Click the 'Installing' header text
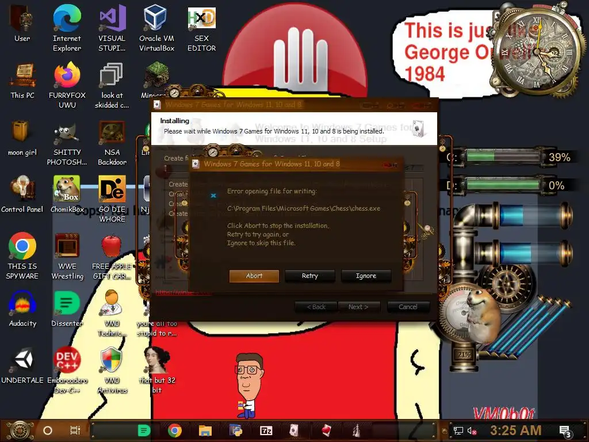Image resolution: width=589 pixels, height=442 pixels. point(175,121)
